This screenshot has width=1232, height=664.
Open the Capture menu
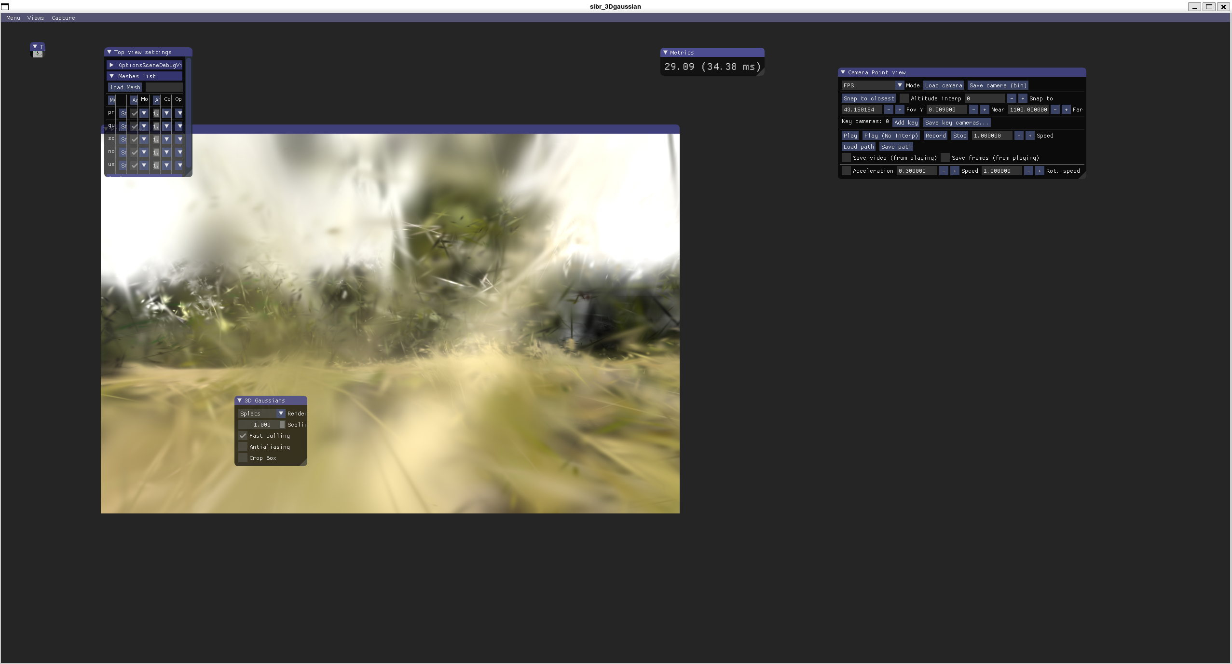click(x=63, y=18)
